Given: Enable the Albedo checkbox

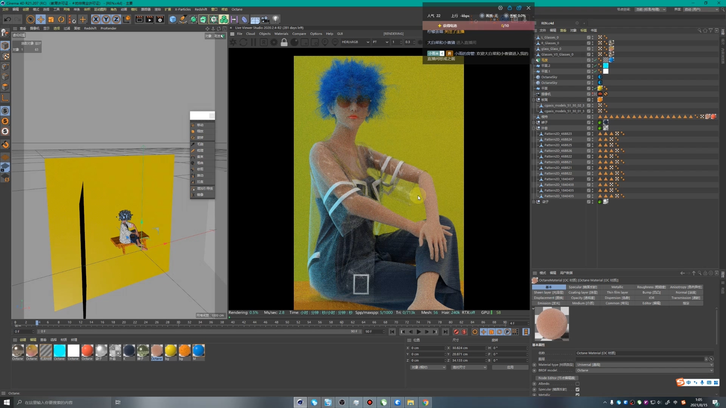Looking at the screenshot, I should [577, 384].
